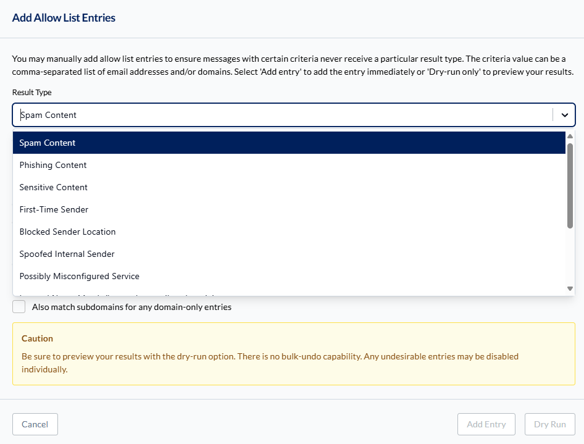The height and width of the screenshot is (444, 584).
Task: Select the Spam Content option
Action: click(x=289, y=143)
